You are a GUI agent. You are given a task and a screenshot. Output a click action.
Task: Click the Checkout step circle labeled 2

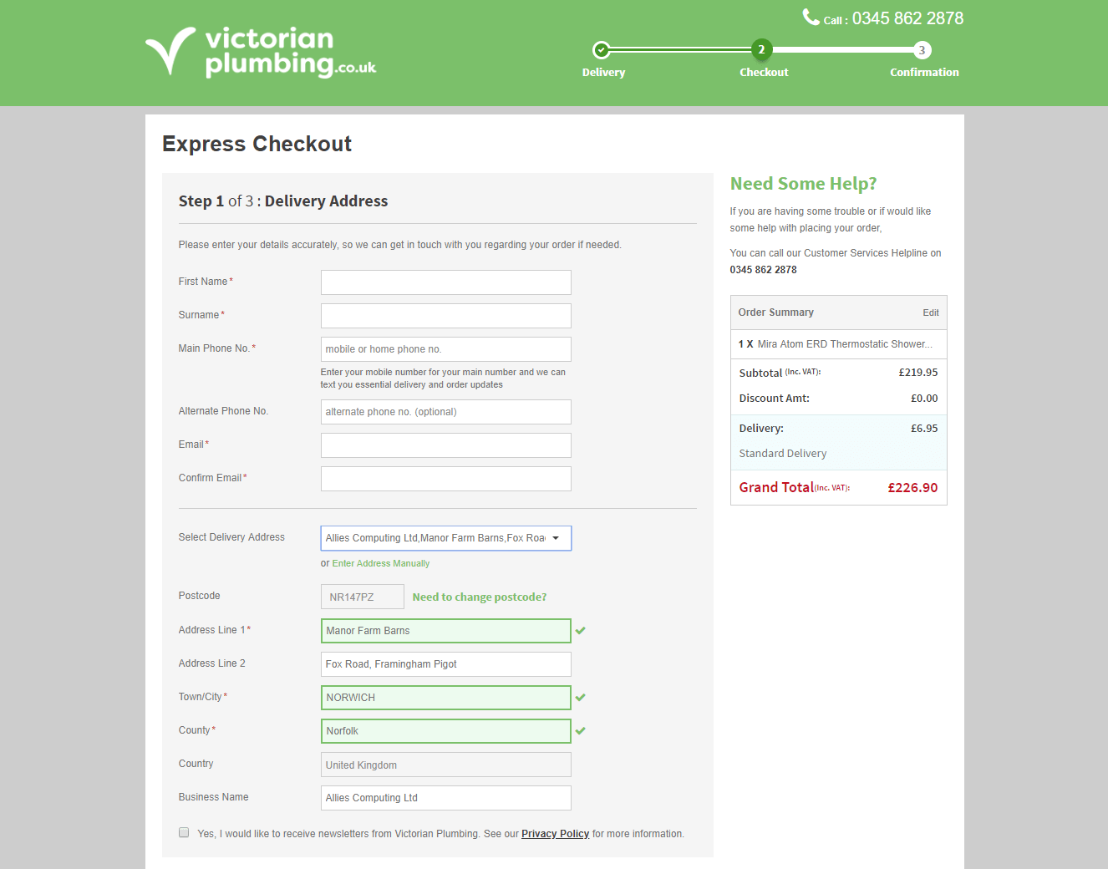click(x=761, y=49)
